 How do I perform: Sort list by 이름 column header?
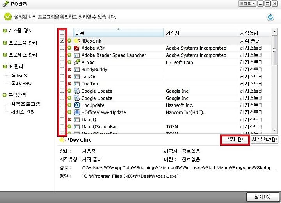coord(118,33)
